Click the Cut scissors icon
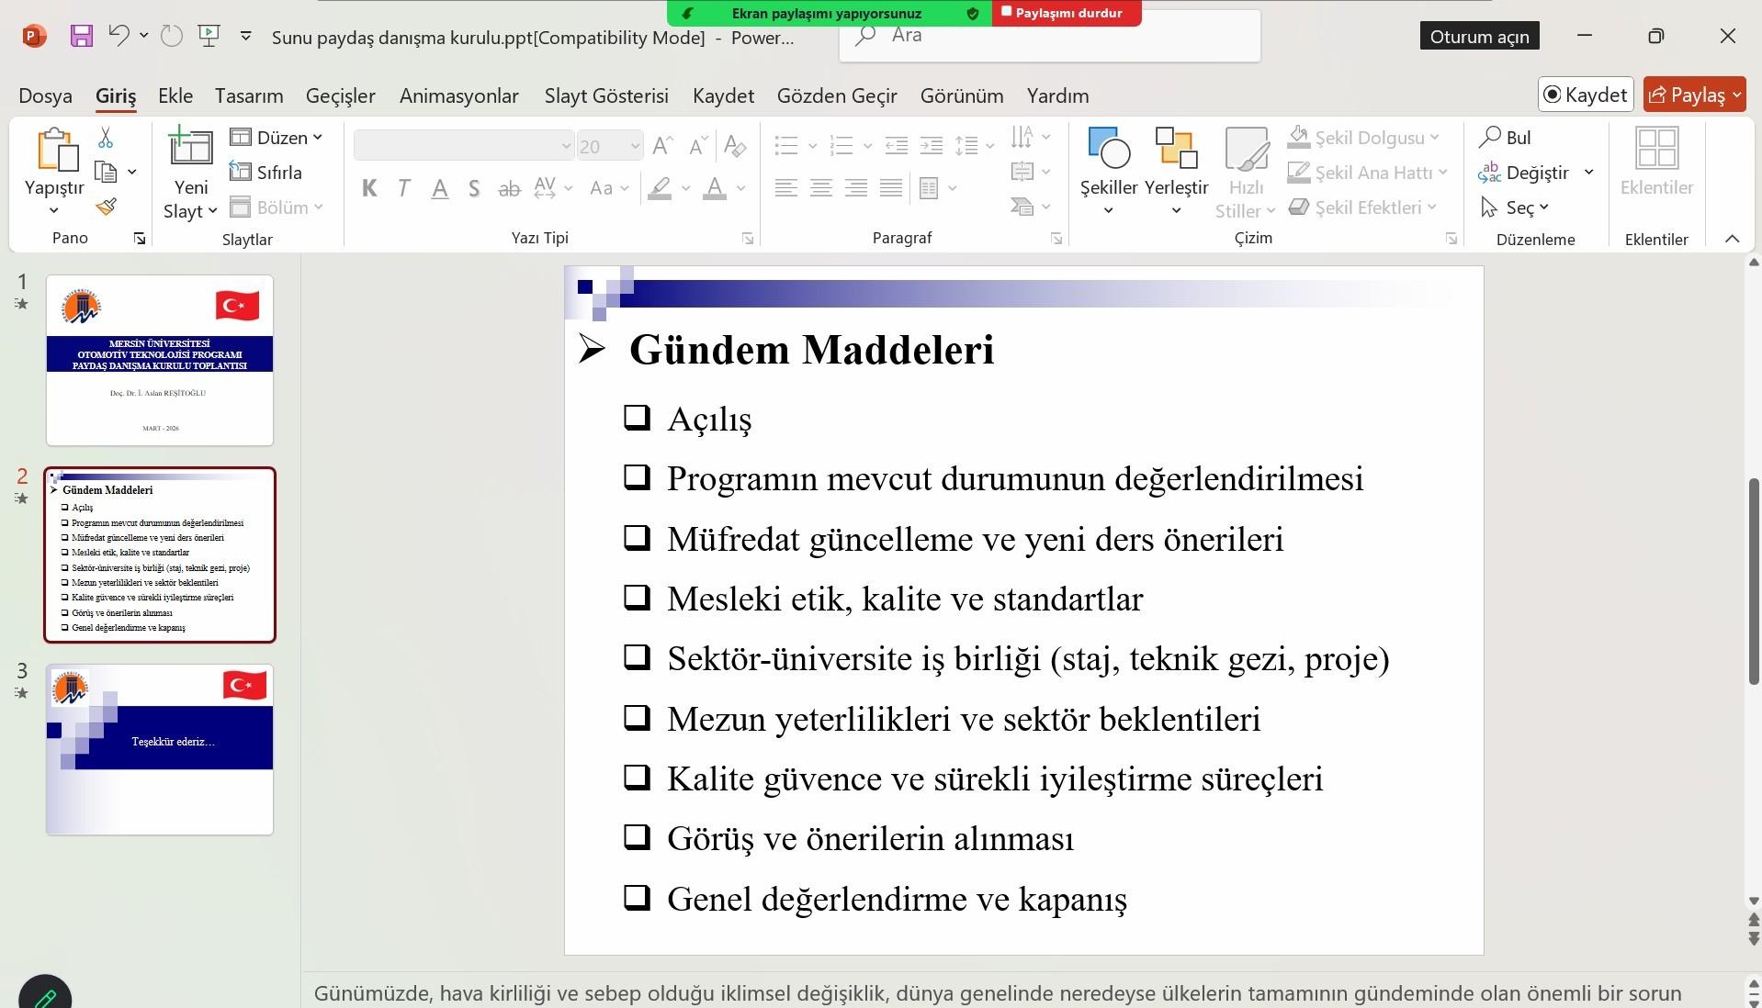The image size is (1762, 1008). pos(106,138)
